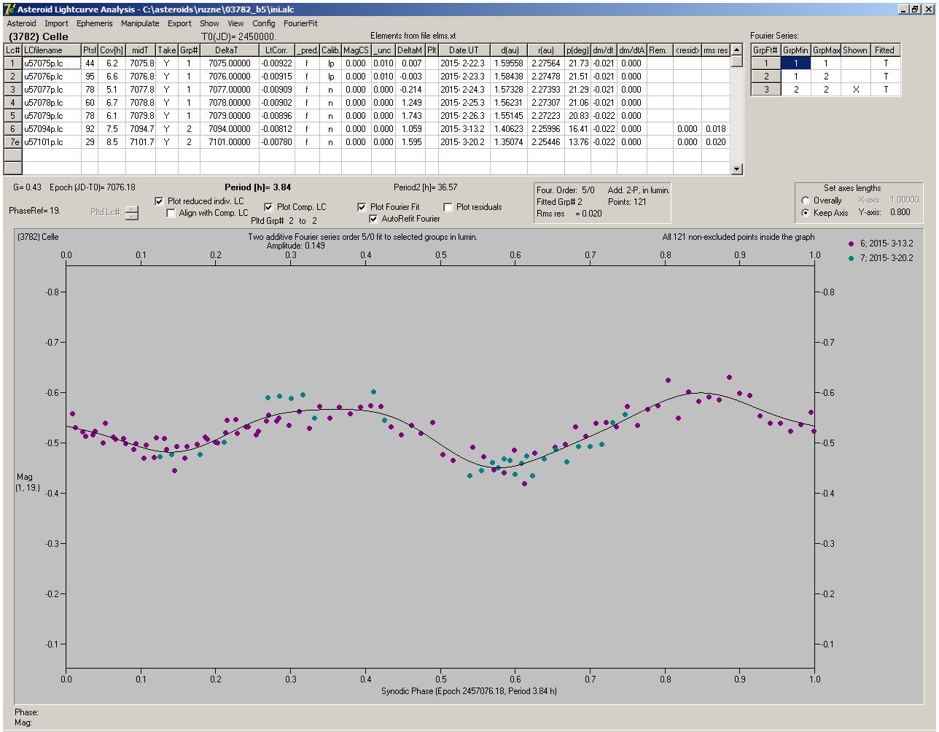Select file u57078p.lc in table
This screenshot has width=939, height=732.
[52, 103]
